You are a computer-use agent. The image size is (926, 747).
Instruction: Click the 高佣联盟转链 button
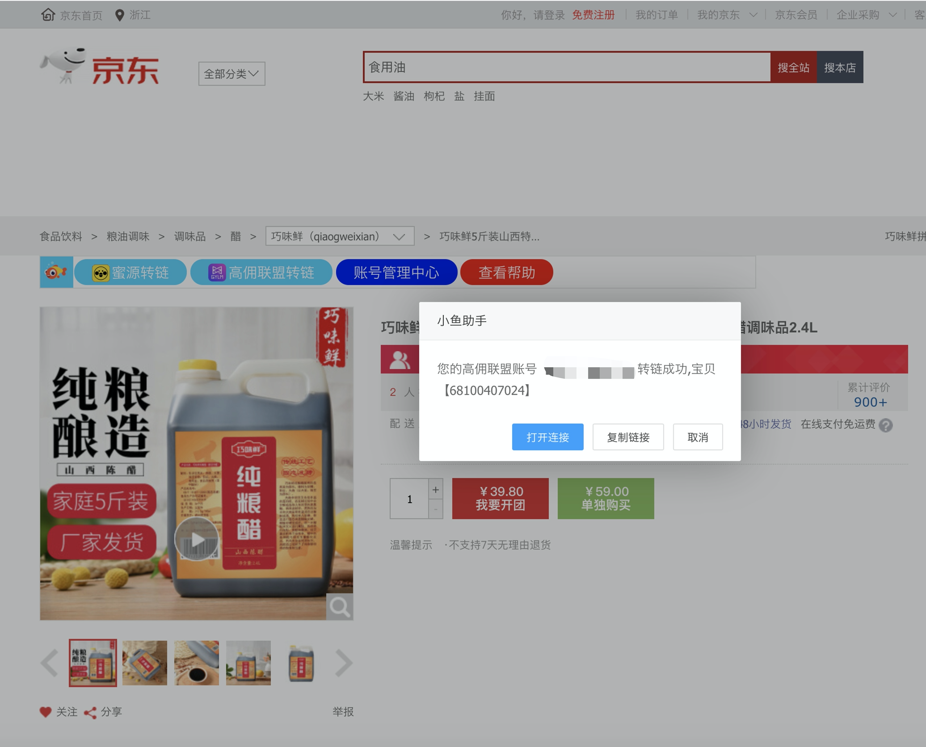261,272
